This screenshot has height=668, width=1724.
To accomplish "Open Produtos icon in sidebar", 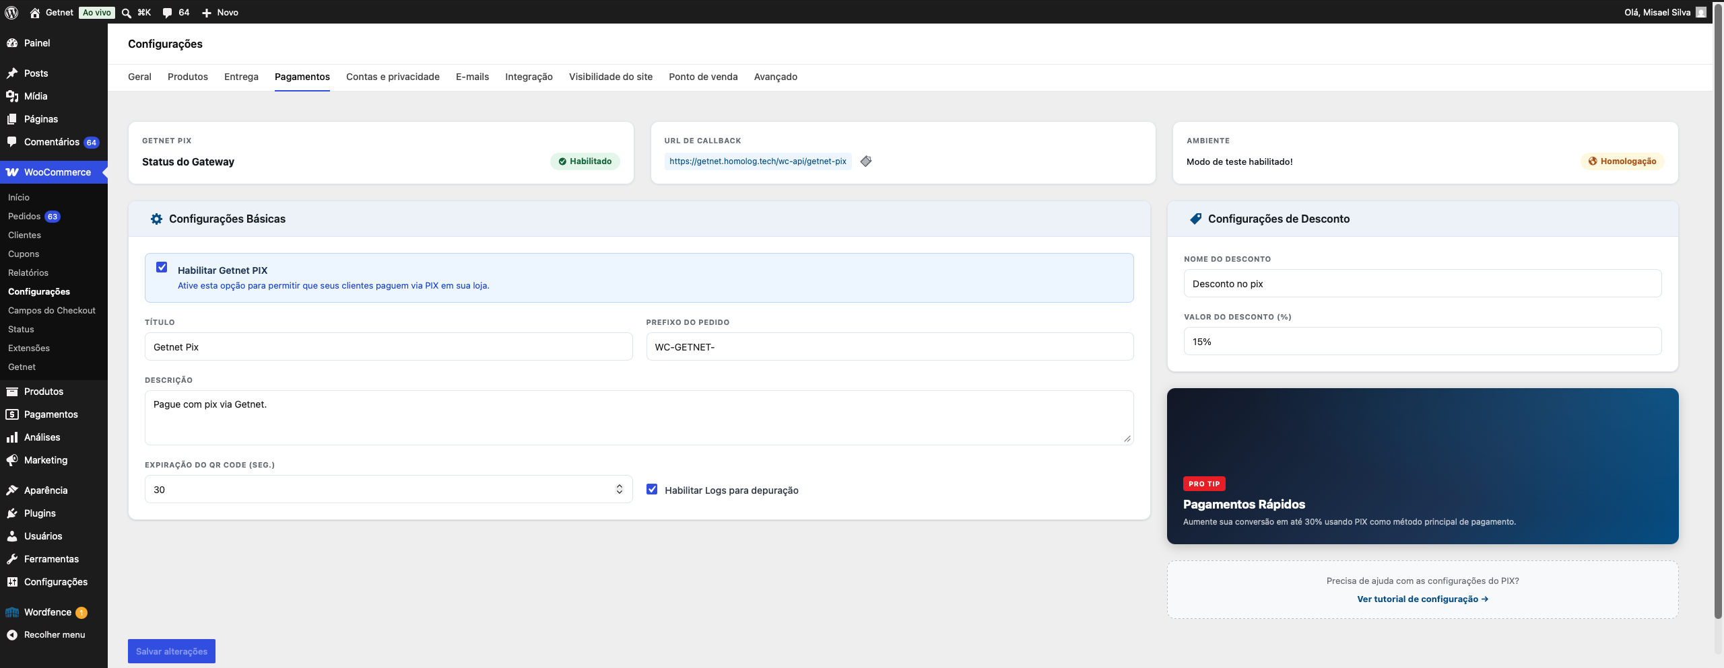I will [x=12, y=392].
